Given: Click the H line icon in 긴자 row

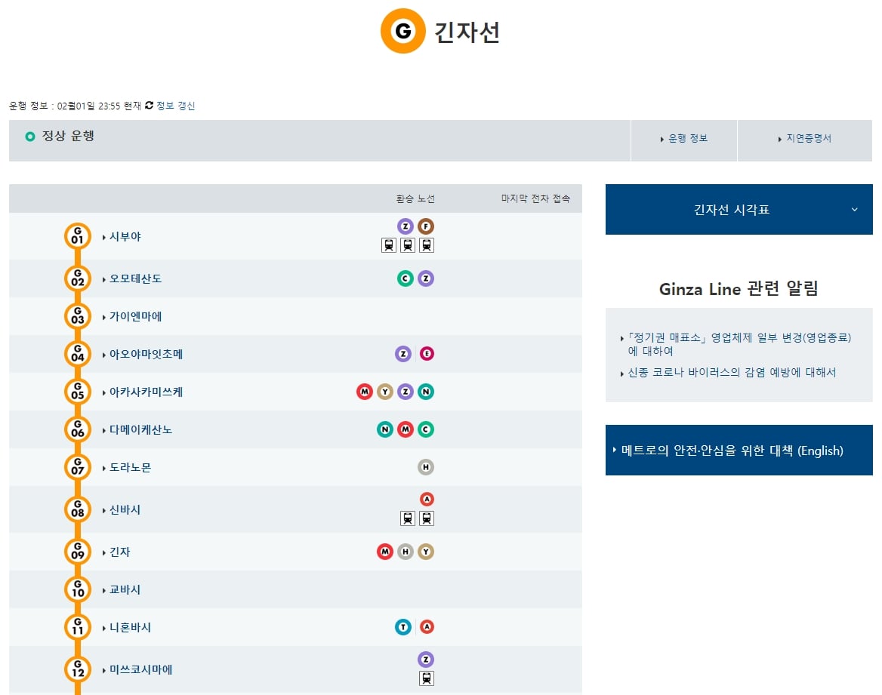Looking at the screenshot, I should [405, 552].
